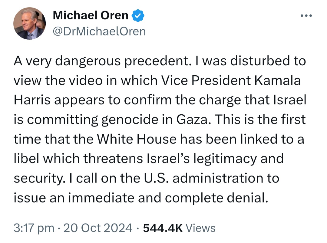
Task: Click the Views label
Action: tap(201, 228)
